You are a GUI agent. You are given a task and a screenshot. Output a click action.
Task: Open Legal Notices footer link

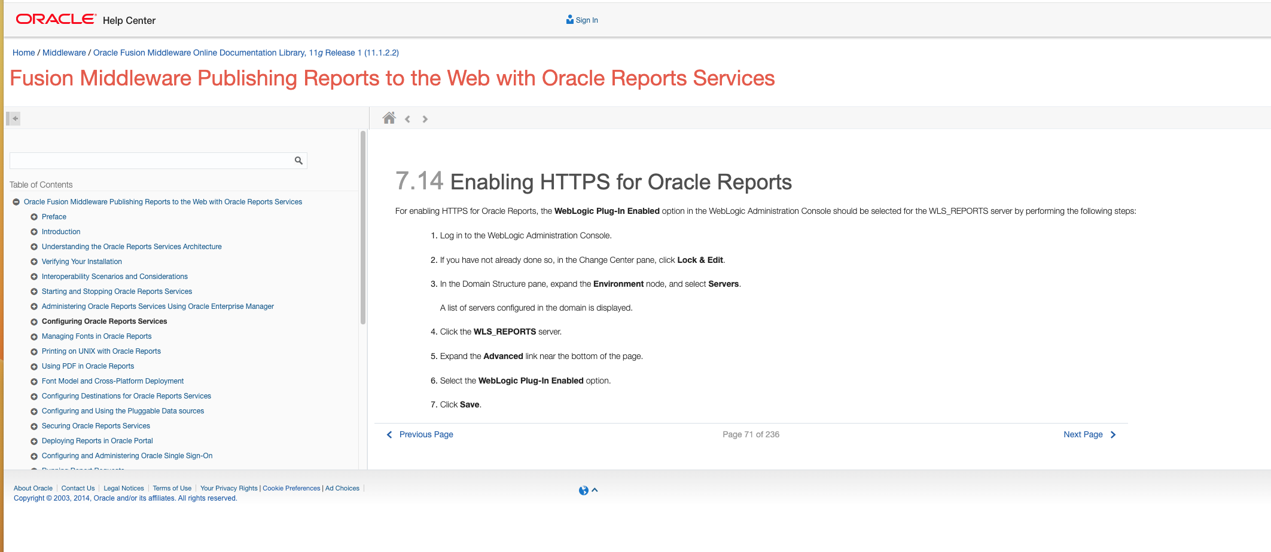tap(124, 488)
